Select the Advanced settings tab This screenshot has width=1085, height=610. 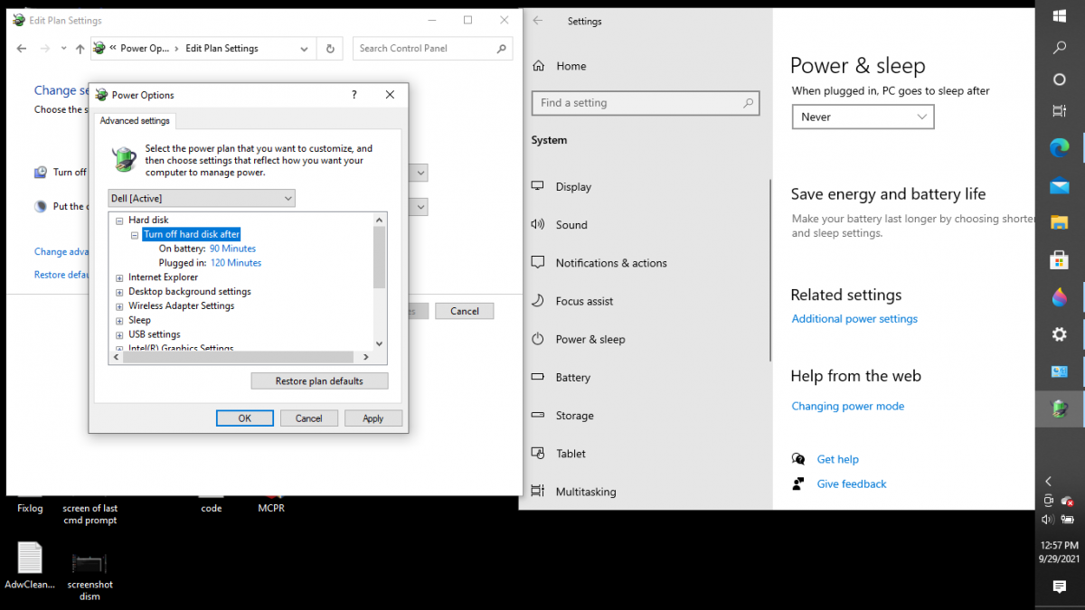tap(134, 120)
